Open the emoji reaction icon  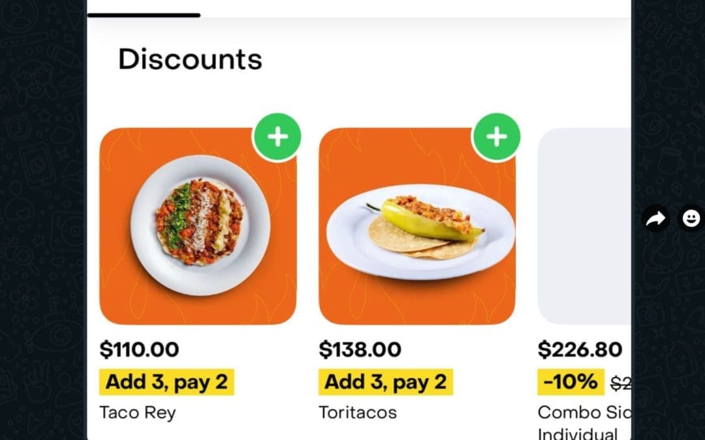[x=691, y=219]
